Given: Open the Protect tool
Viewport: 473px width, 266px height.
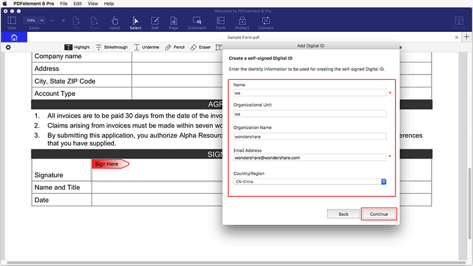Looking at the screenshot, I should click(242, 23).
